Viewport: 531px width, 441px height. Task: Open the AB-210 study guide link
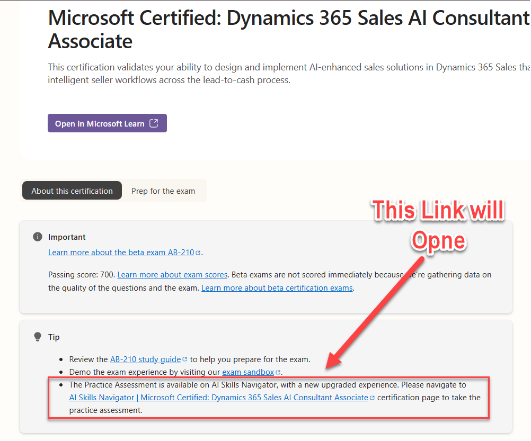(146, 359)
